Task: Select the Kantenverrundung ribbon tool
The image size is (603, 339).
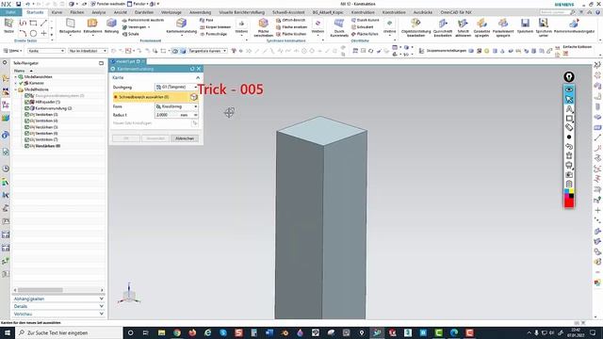Action: 182,25
